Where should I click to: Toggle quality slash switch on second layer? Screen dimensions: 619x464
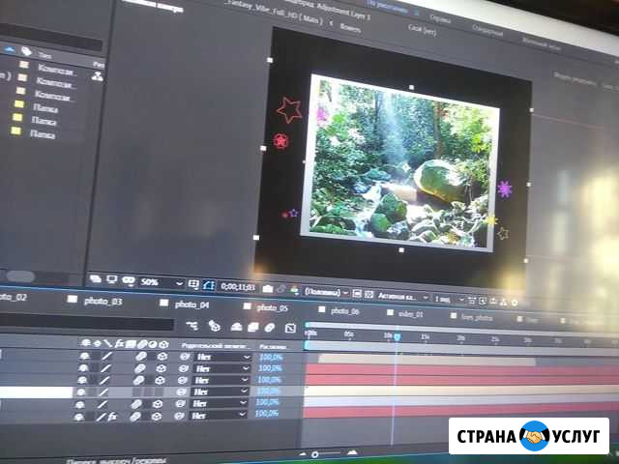click(x=105, y=368)
